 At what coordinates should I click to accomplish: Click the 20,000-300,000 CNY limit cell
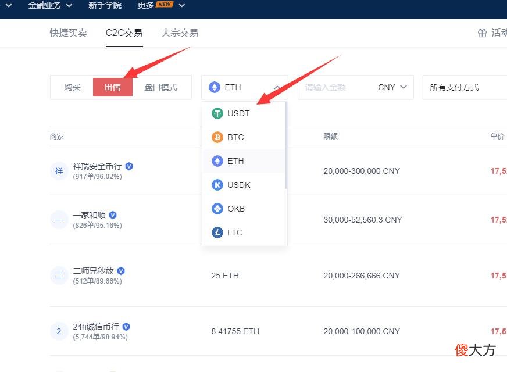click(362, 171)
